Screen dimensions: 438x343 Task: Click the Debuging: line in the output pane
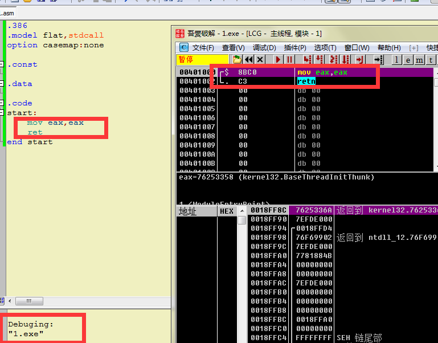31,324
